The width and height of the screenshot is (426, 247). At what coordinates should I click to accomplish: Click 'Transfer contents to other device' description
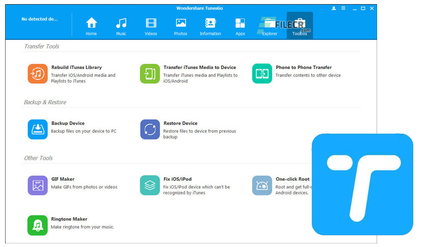(x=308, y=76)
